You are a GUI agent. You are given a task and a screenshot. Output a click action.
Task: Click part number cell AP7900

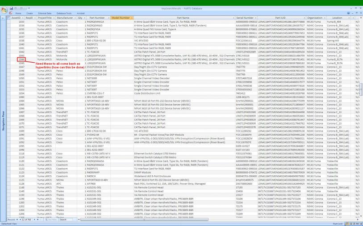pos(98,184)
